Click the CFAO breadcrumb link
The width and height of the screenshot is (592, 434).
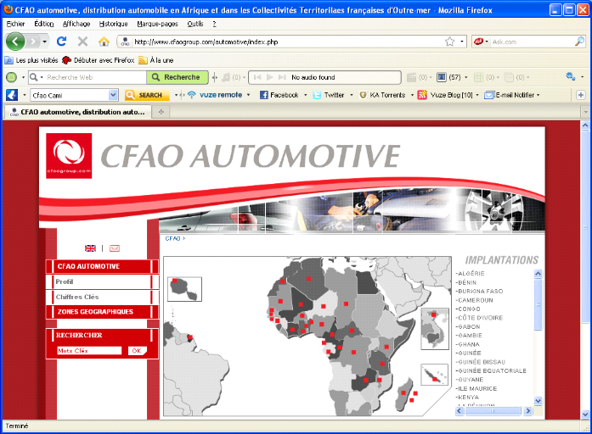point(172,238)
